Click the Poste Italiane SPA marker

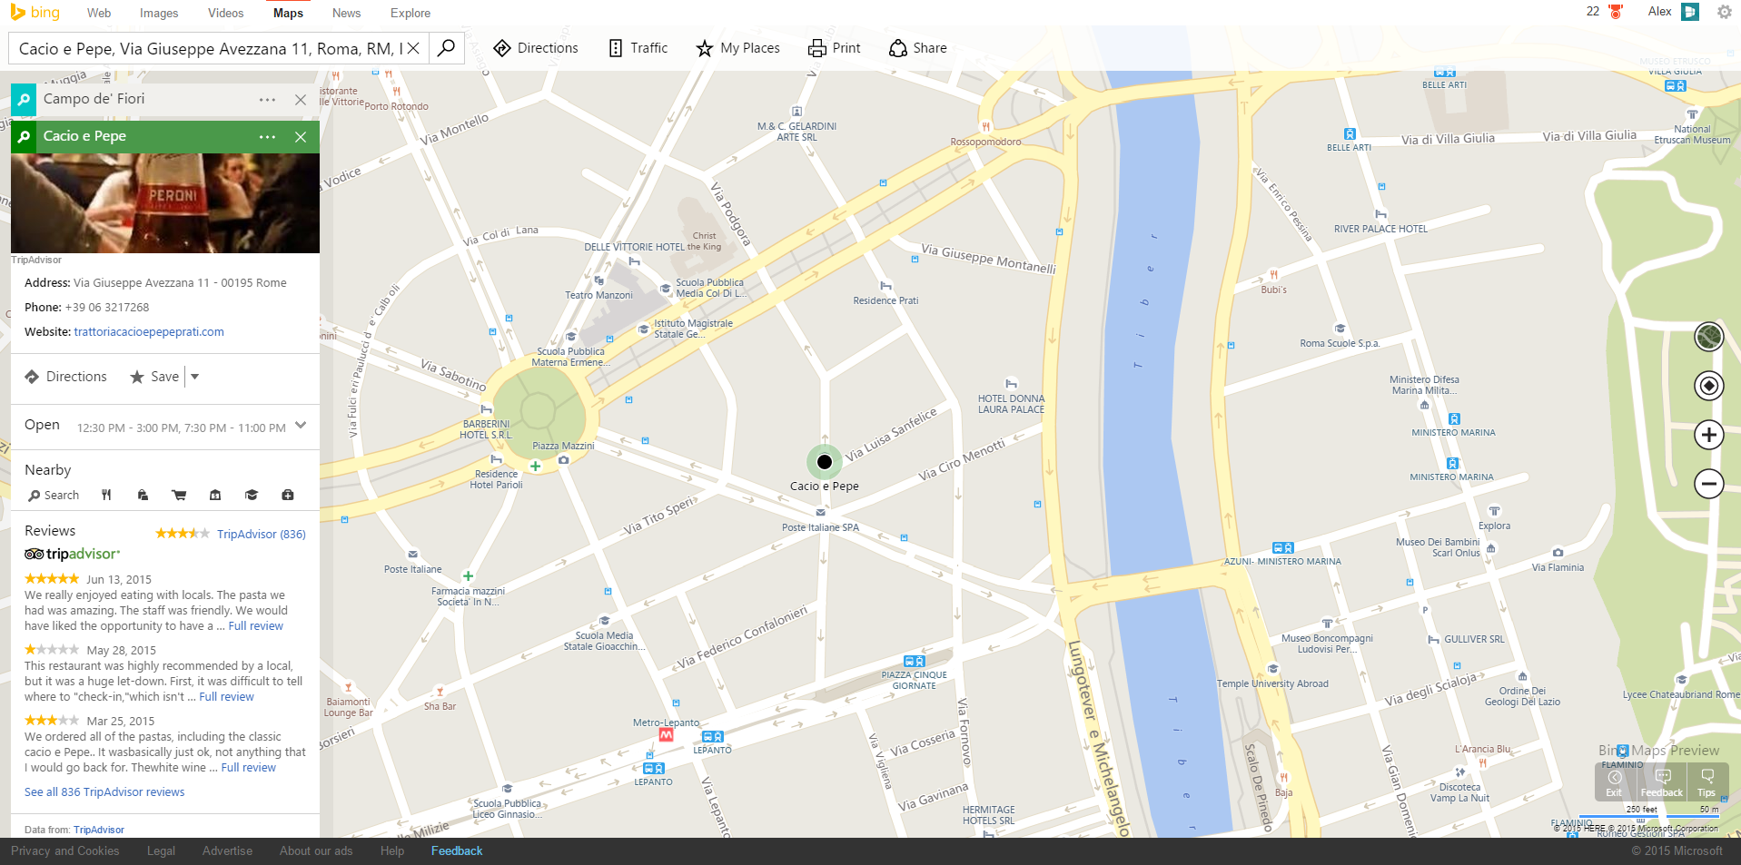(820, 513)
